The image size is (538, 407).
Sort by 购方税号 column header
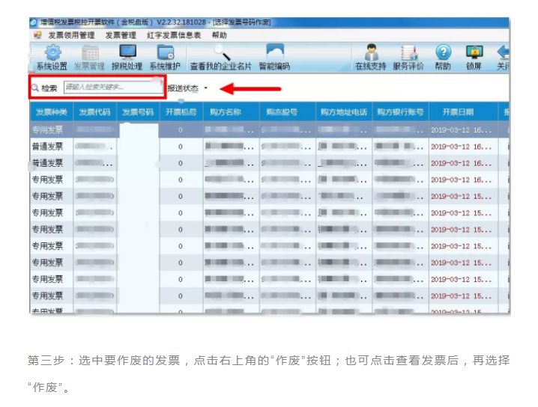pyautogui.click(x=288, y=111)
